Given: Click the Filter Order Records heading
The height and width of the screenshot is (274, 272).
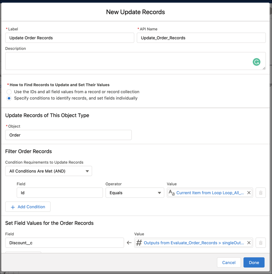Looking at the screenshot, I should [29, 151].
